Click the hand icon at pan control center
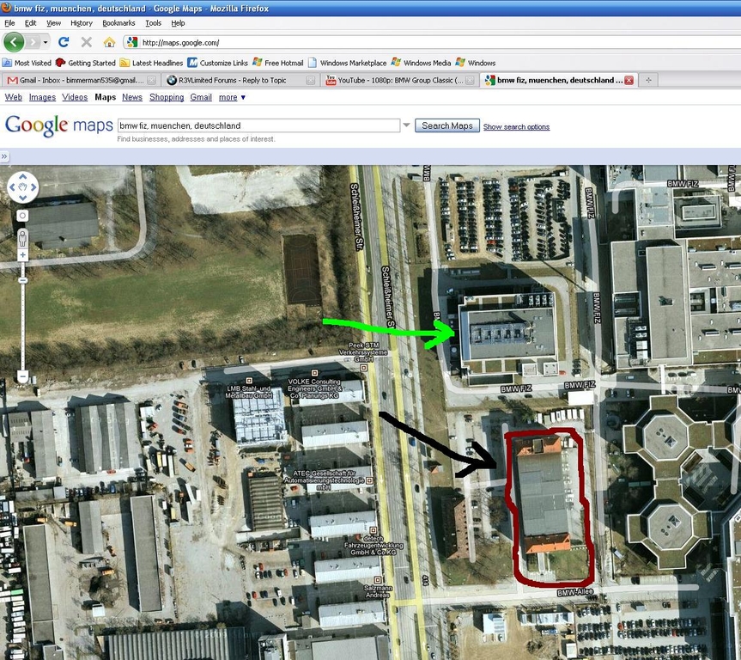 point(22,187)
